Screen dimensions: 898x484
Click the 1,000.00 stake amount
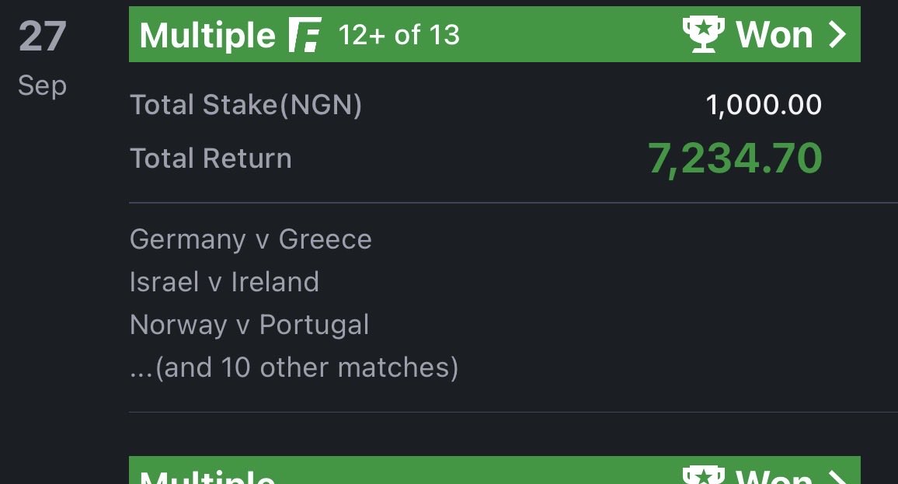764,105
